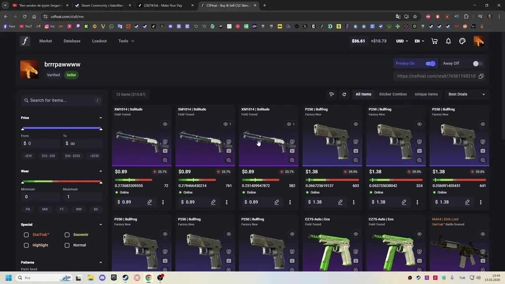Open Discord from the Windows taskbar
The width and height of the screenshot is (505, 284).
point(103,278)
